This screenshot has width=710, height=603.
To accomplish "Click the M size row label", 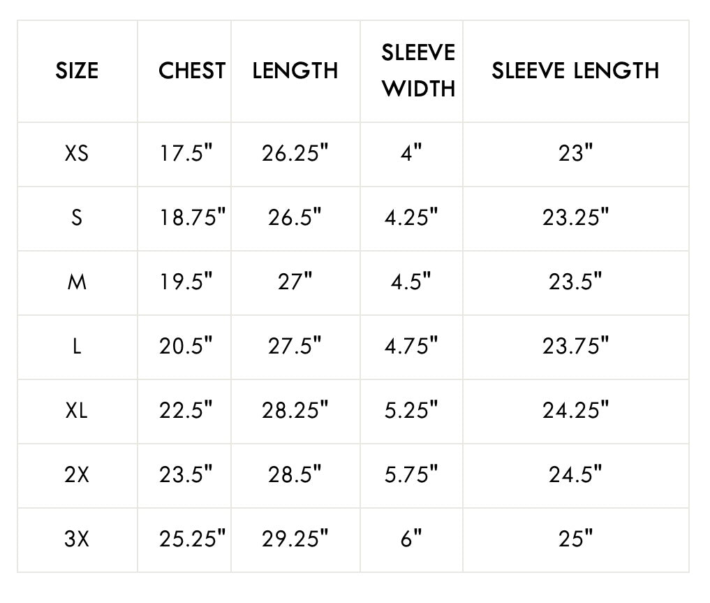I will tap(77, 282).
